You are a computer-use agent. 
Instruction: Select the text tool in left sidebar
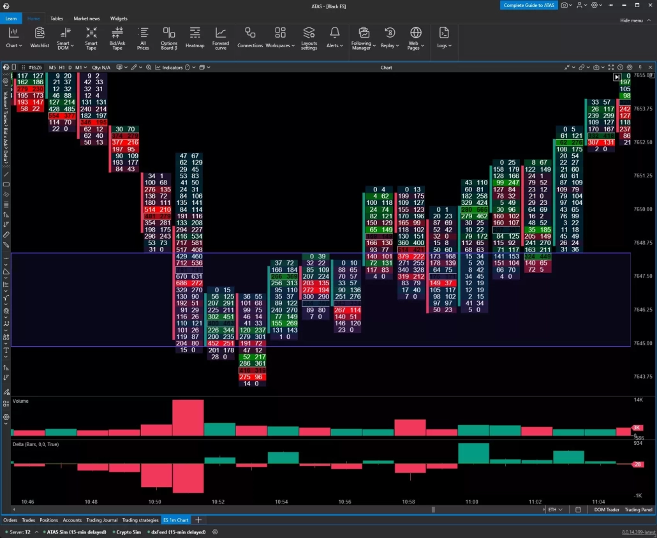6,350
